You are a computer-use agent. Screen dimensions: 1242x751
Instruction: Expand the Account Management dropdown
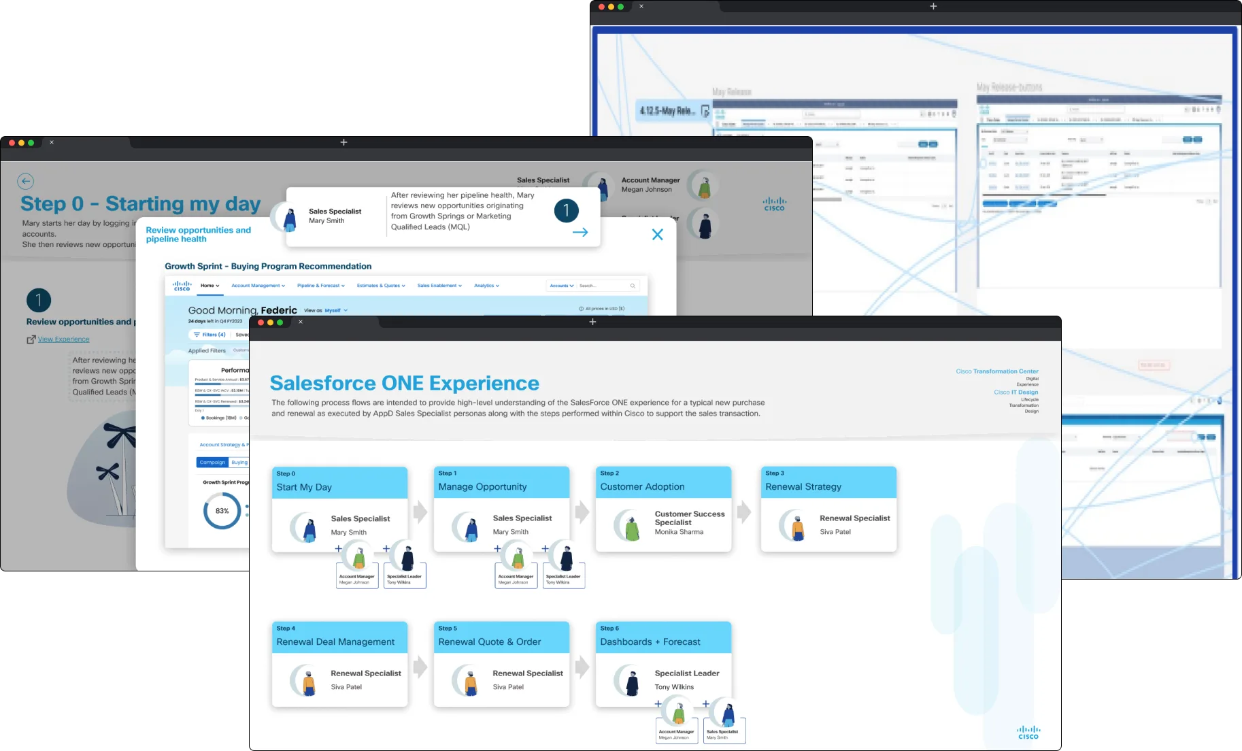tap(258, 286)
